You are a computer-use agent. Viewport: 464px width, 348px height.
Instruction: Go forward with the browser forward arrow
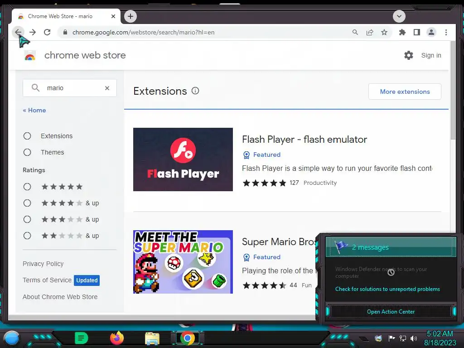(33, 32)
